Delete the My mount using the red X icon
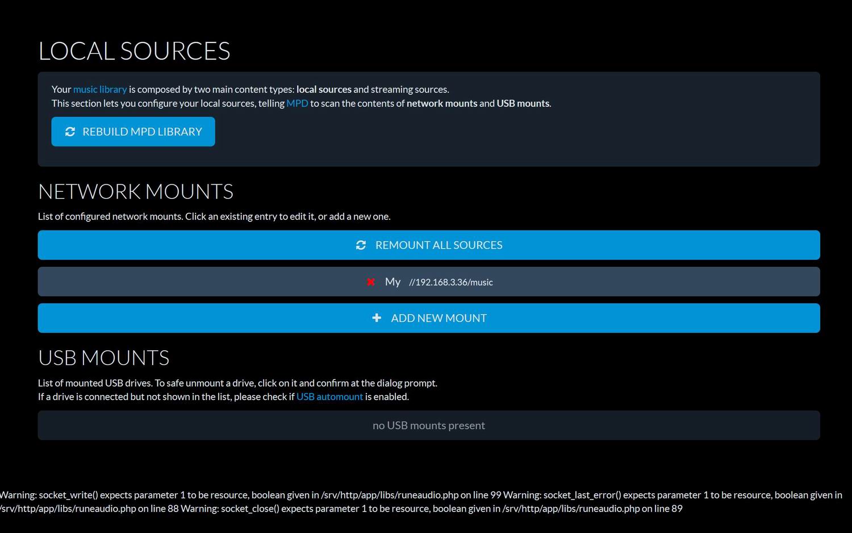This screenshot has width=852, height=533. 370,282
